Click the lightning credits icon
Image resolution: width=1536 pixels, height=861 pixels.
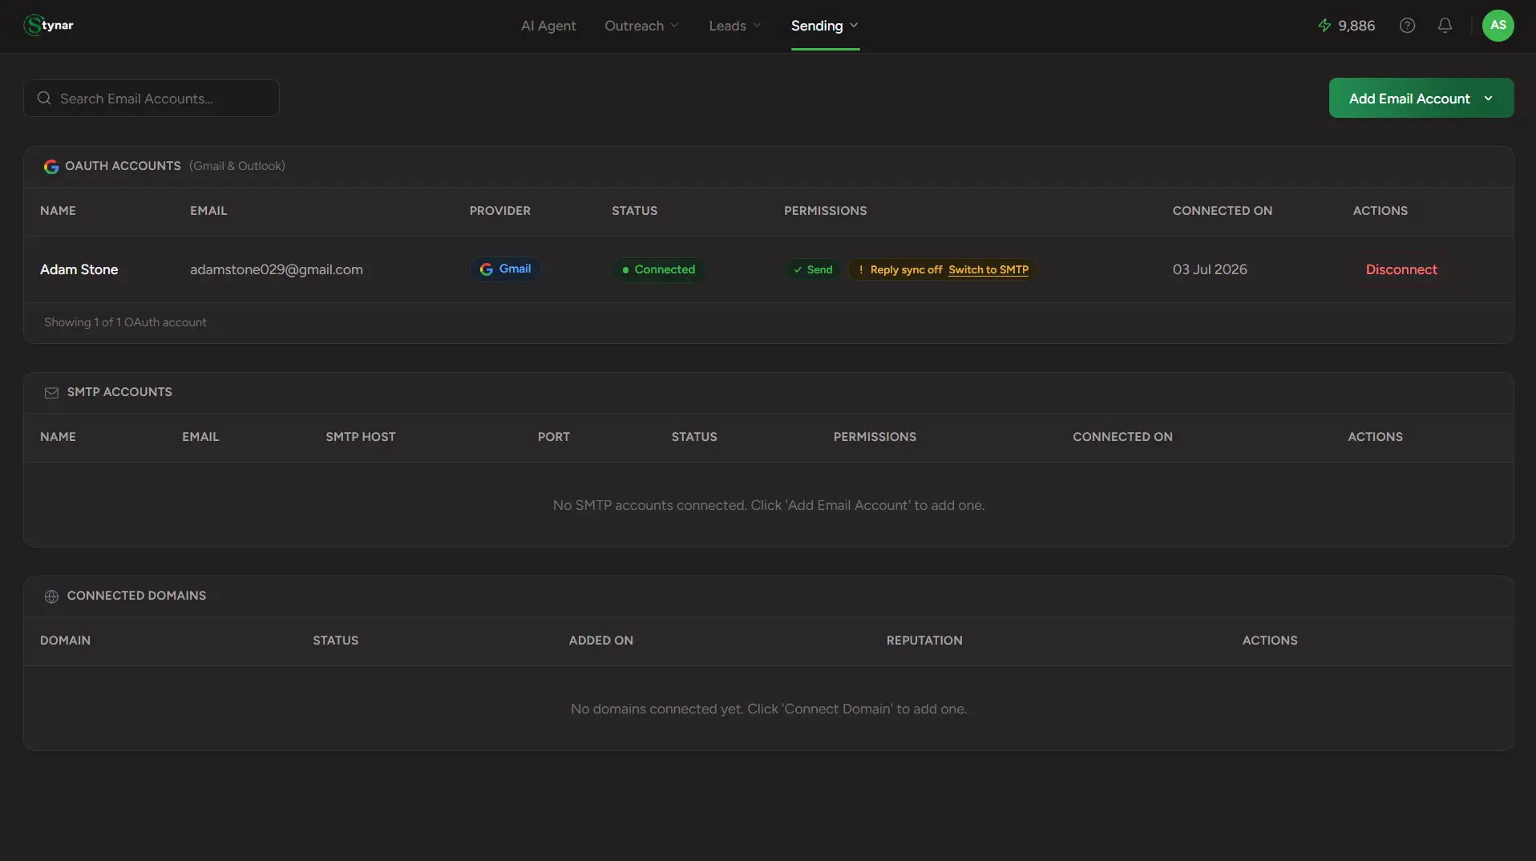tap(1324, 26)
